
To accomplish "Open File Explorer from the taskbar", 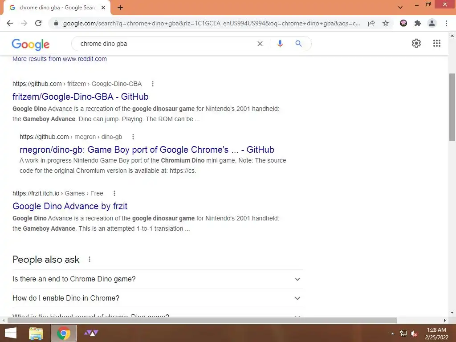I will (x=36, y=333).
